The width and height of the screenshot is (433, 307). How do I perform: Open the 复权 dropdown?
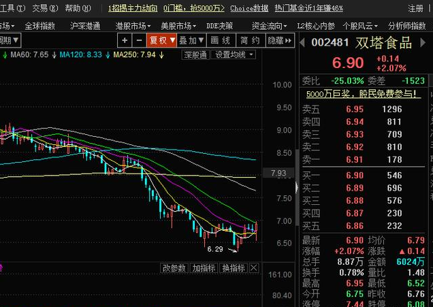point(163,41)
